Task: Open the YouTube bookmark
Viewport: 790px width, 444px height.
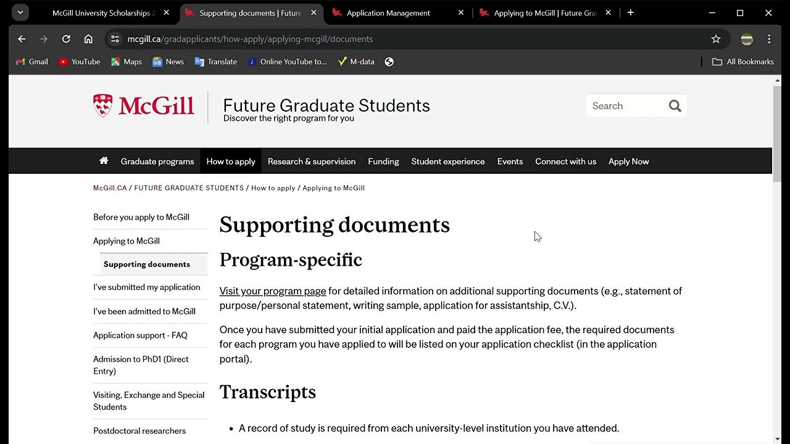Action: click(79, 62)
